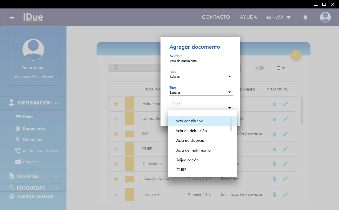Edit the Pasaporte row with pencil icon
The image size is (339, 210).
pyautogui.click(x=285, y=195)
